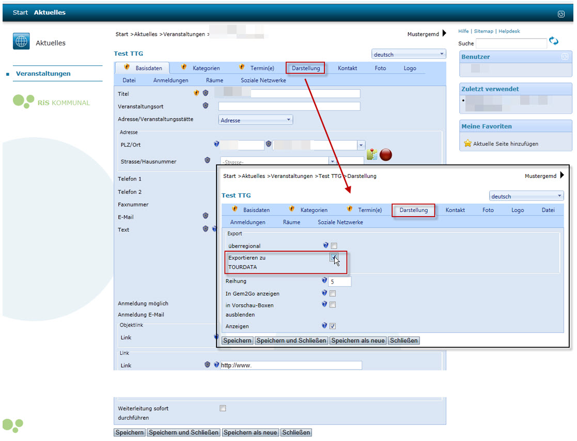Click the shield icon in the Text row
577x441 pixels.
[x=206, y=228]
